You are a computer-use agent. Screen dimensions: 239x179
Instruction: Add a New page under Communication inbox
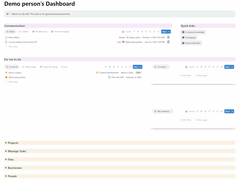[x=12, y=47]
